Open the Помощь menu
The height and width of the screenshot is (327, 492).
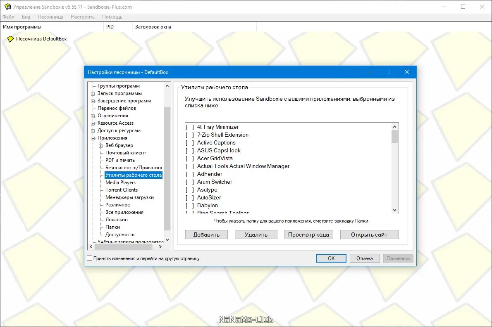(112, 17)
